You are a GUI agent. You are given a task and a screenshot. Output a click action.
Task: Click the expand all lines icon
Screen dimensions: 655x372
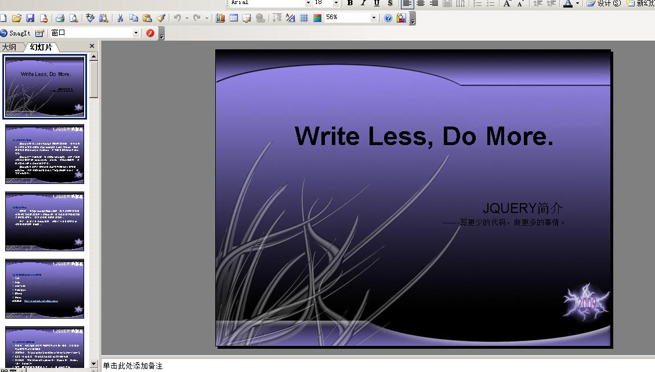[277, 18]
